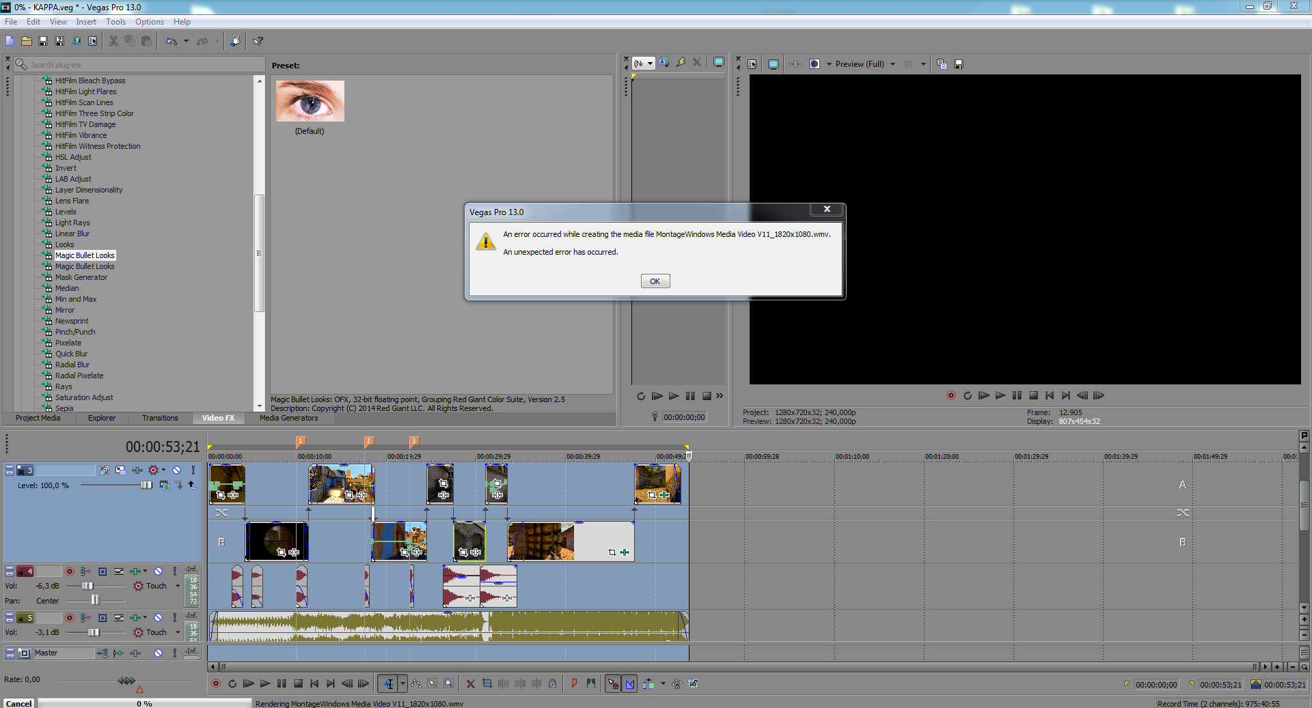Open Track FX dropdown arrow on track 5
This screenshot has width=1312, height=708.
pos(146,618)
